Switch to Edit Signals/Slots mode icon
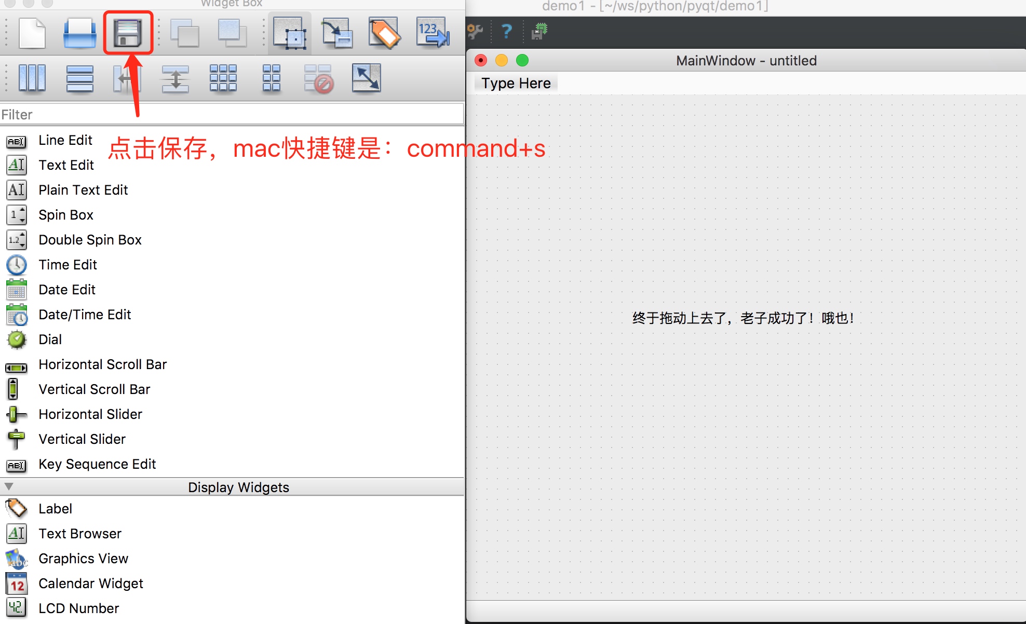 coord(337,33)
